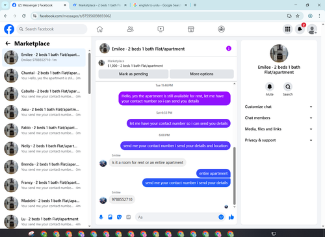
Task: Switch to english to urdu Google tab
Action: point(160,5)
